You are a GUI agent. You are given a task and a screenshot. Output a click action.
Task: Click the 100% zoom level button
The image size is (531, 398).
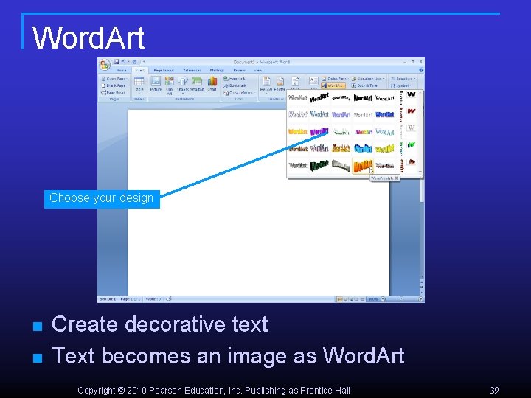pyautogui.click(x=373, y=299)
